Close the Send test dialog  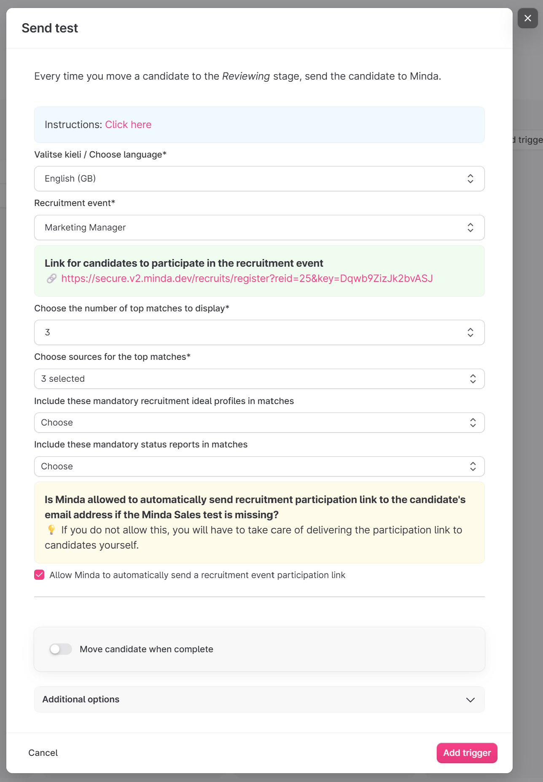(527, 18)
